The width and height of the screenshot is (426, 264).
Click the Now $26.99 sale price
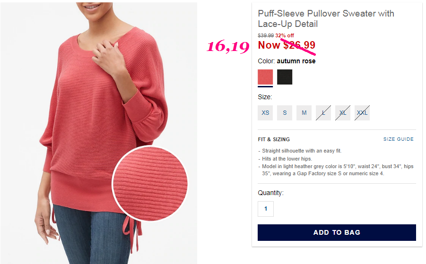point(287,45)
